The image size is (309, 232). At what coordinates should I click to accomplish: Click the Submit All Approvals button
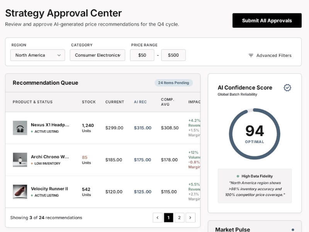tap(267, 20)
